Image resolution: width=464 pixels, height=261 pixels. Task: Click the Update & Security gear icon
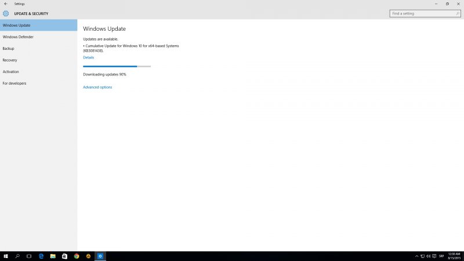coord(6,13)
